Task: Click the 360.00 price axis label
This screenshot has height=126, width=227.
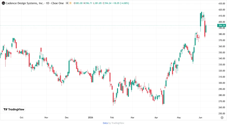Action: click(222, 46)
